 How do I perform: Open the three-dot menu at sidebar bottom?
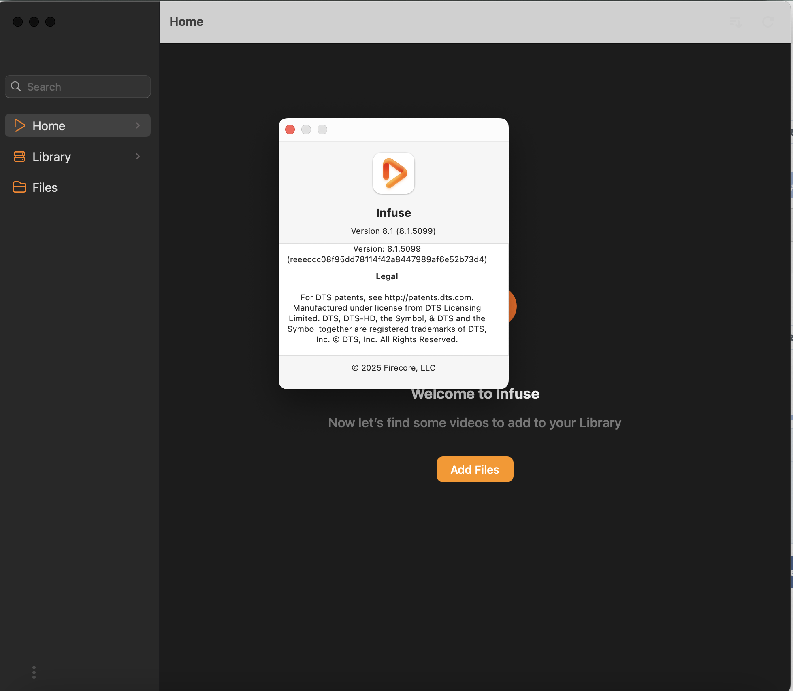(x=34, y=672)
